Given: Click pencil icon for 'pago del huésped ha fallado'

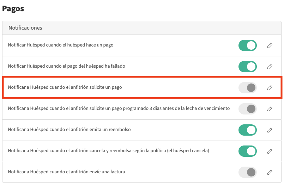Looking at the screenshot, I should pyautogui.click(x=270, y=67).
